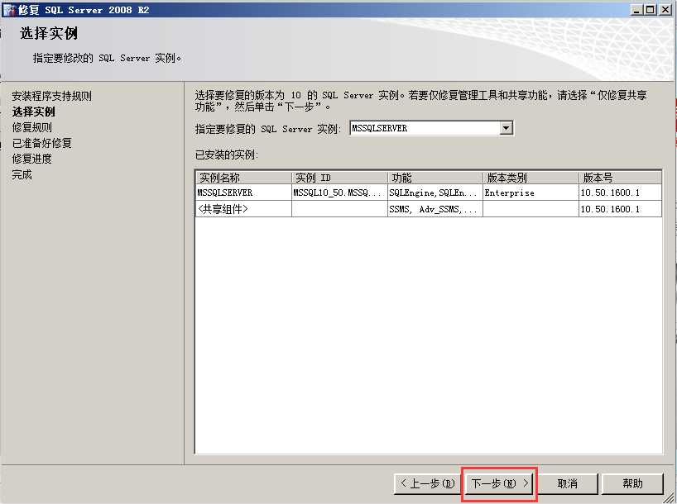Click the 指定要修复的 SQL Server 实例 label
Image resolution: width=677 pixels, height=504 pixels.
(x=268, y=129)
